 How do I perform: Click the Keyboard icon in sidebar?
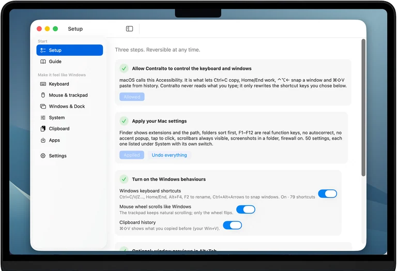click(x=43, y=84)
